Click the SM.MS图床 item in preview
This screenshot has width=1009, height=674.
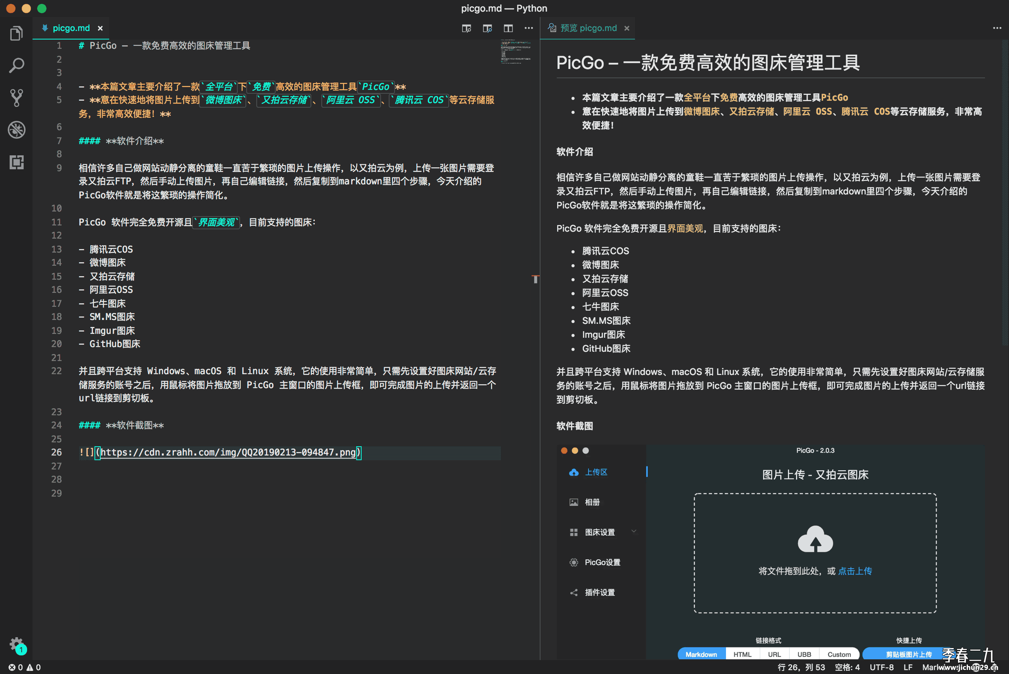[x=606, y=321]
